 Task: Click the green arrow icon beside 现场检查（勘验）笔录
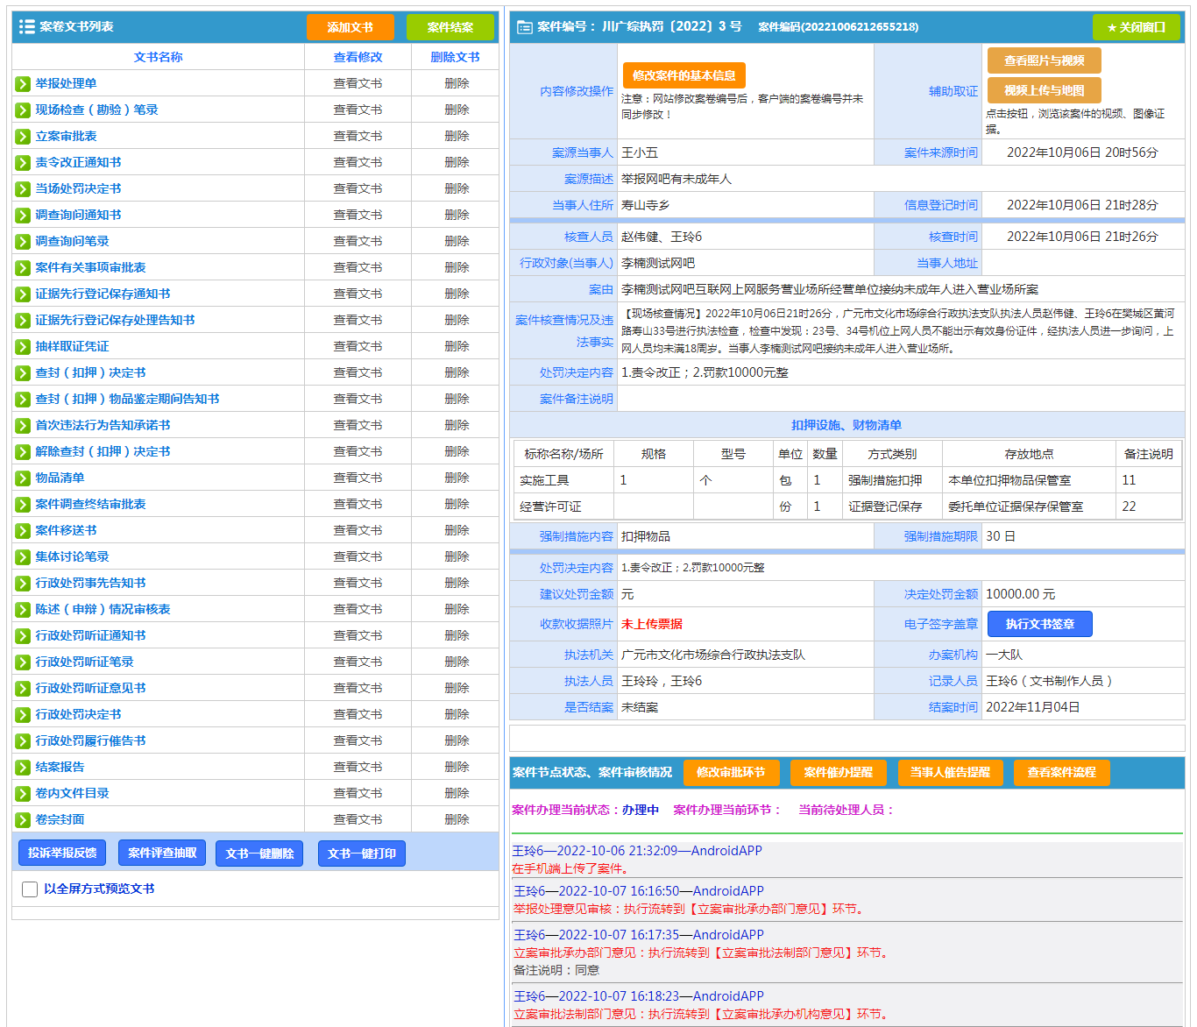click(23, 110)
